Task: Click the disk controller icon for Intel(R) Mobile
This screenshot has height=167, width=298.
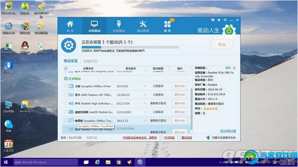Action: (71, 112)
